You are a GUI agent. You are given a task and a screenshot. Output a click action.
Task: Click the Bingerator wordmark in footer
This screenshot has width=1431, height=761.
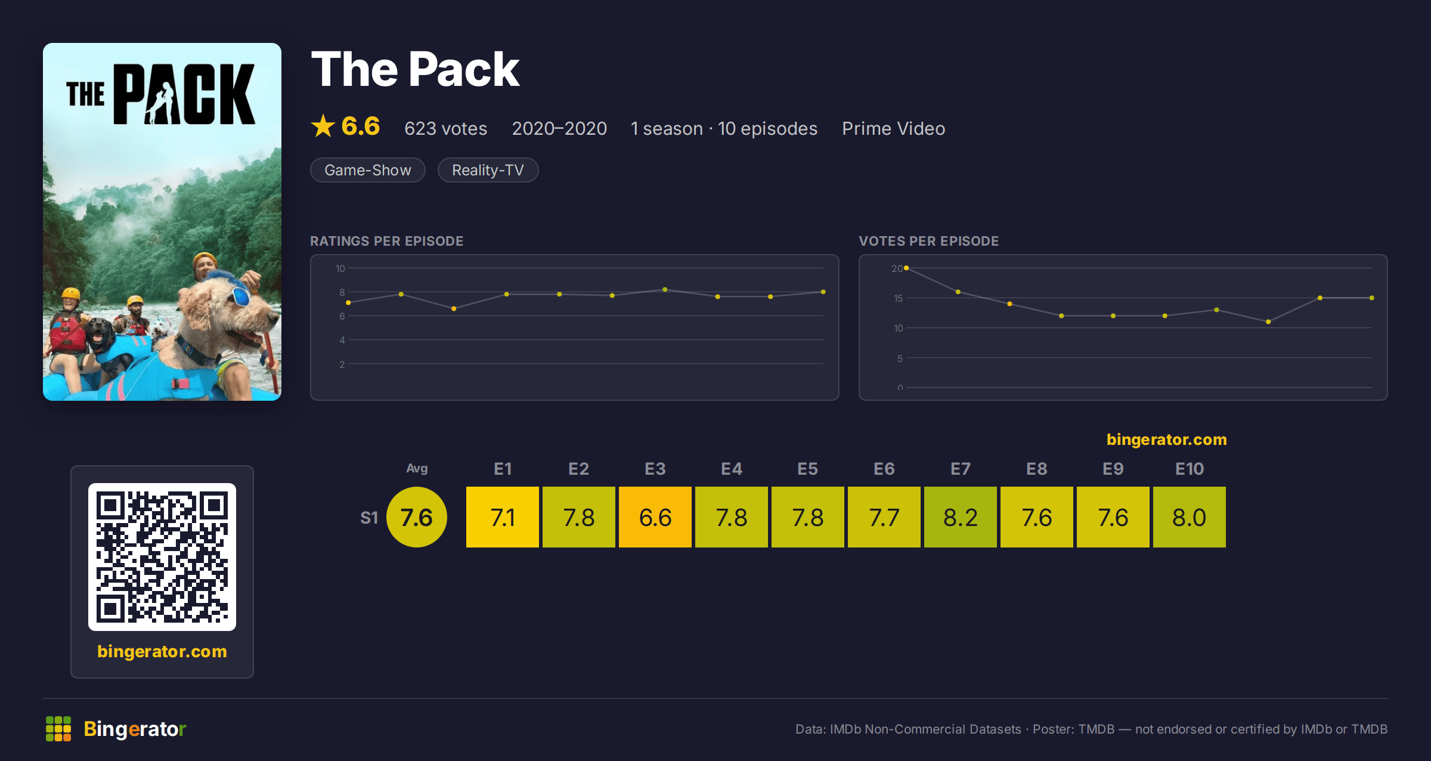click(135, 729)
